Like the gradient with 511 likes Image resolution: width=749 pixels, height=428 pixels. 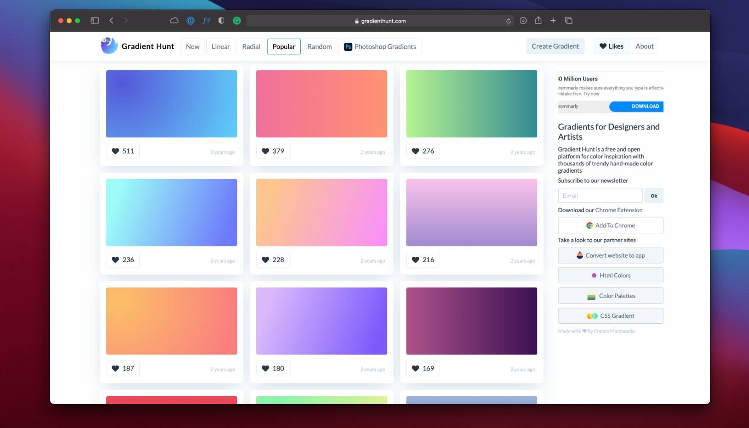coord(123,151)
